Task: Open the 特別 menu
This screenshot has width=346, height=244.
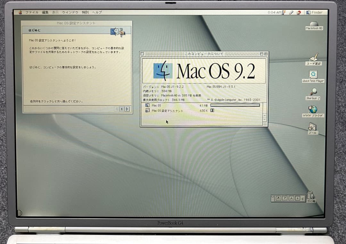Action: [85, 12]
